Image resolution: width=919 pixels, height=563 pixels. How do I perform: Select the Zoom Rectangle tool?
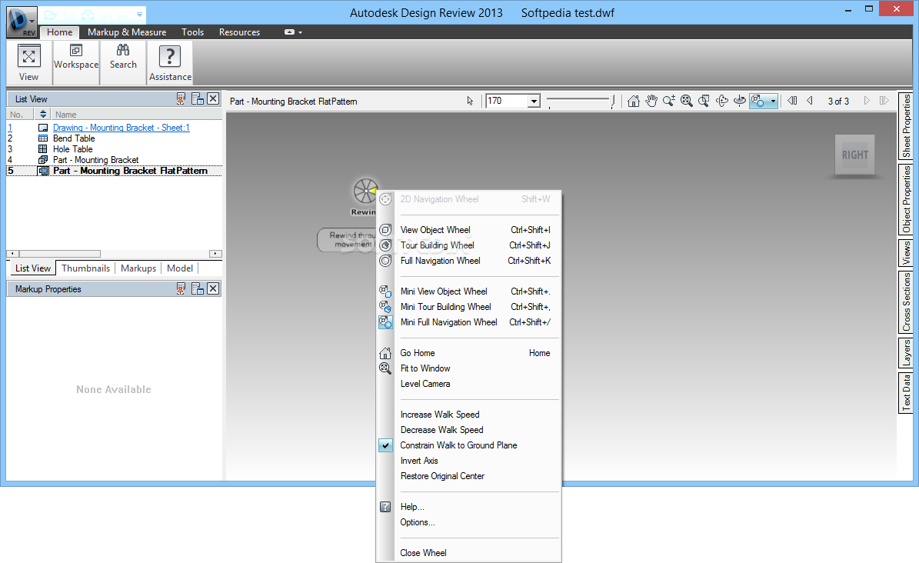pyautogui.click(x=704, y=101)
